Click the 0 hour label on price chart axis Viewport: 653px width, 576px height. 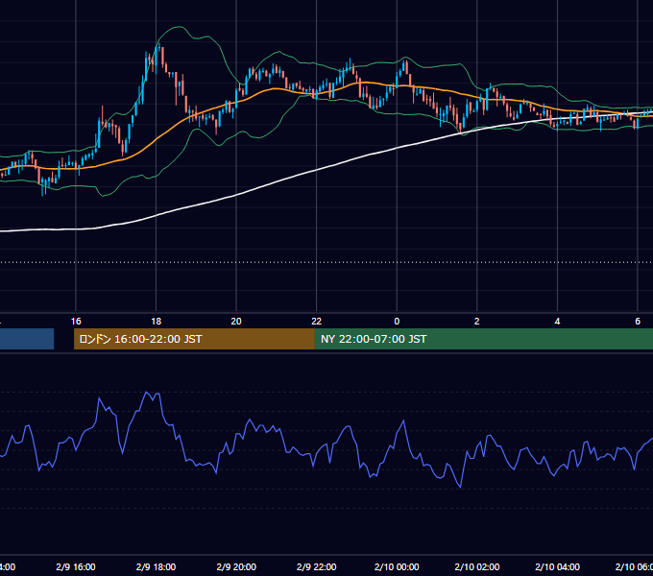(x=397, y=322)
